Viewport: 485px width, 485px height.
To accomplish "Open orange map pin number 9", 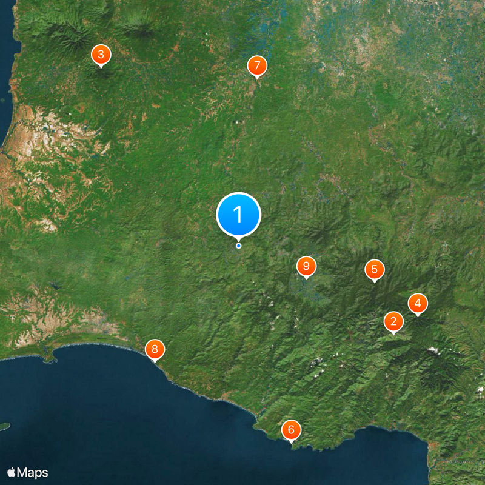I will tap(306, 266).
